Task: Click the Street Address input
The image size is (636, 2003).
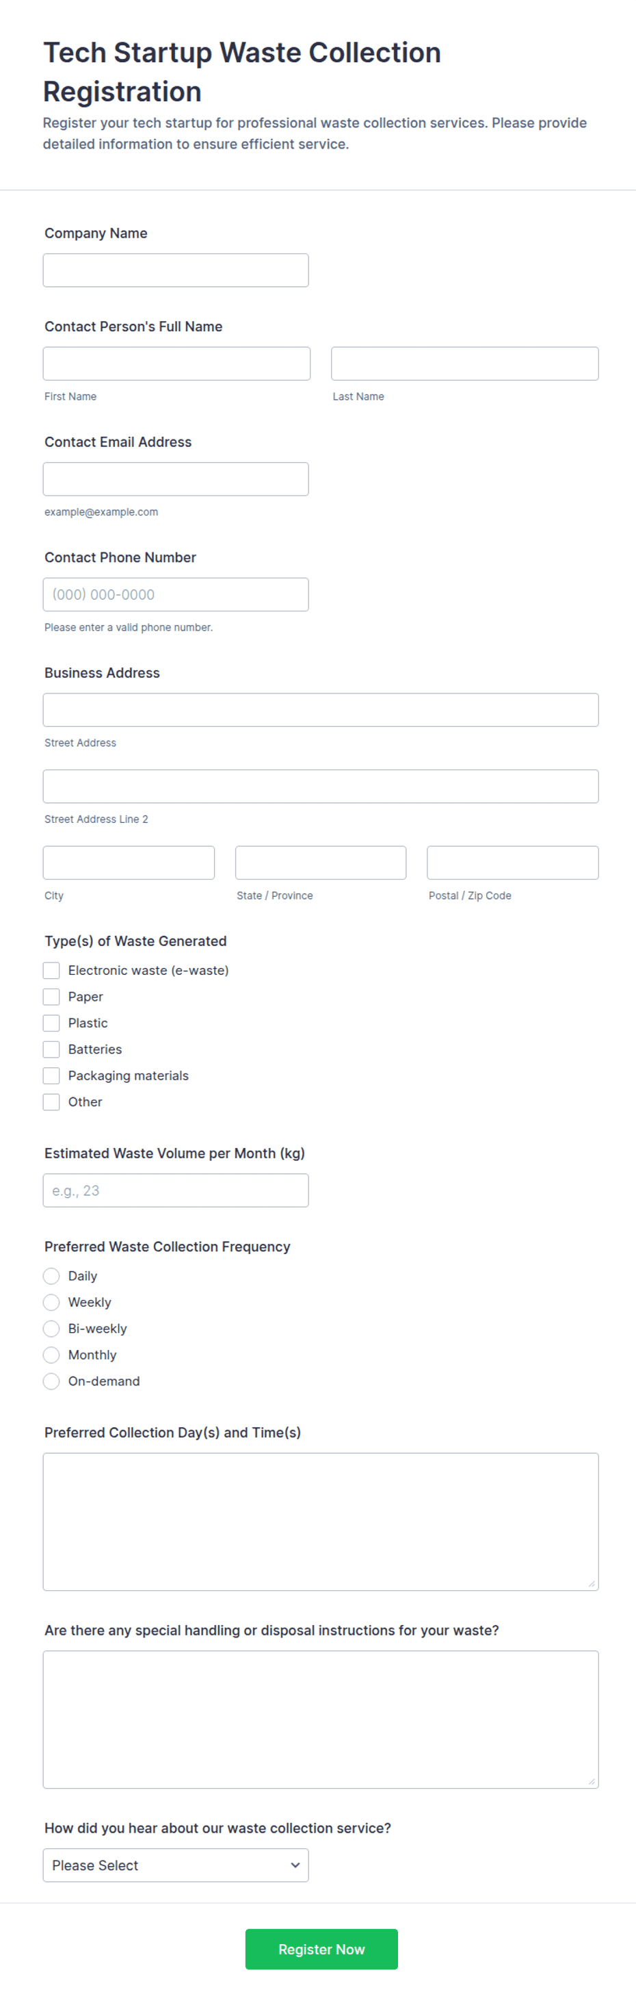Action: [321, 710]
